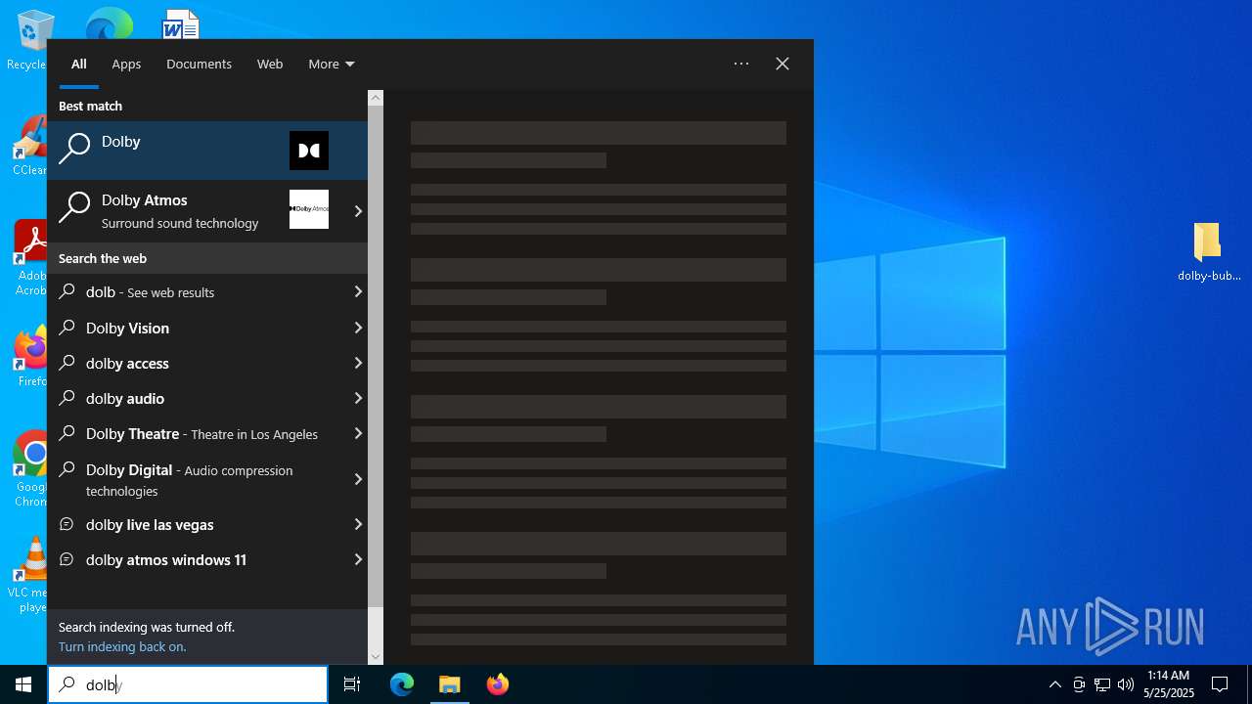Select VLC media player desktop shortcut

coord(29,575)
